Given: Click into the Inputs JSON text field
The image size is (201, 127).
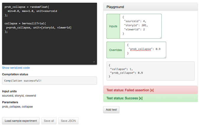Looking at the screenshot, I should tap(141, 26).
